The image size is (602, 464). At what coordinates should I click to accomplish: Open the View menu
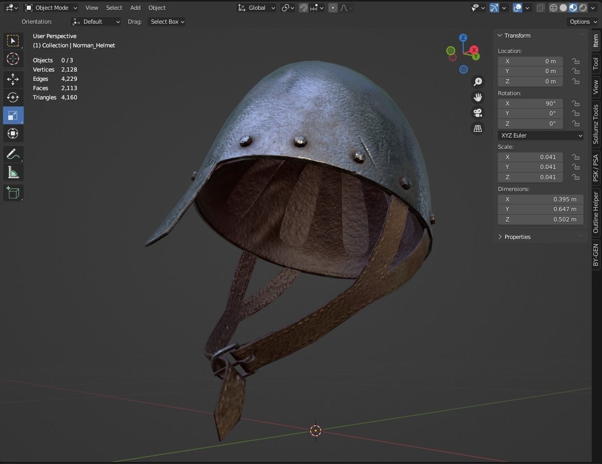click(x=92, y=8)
